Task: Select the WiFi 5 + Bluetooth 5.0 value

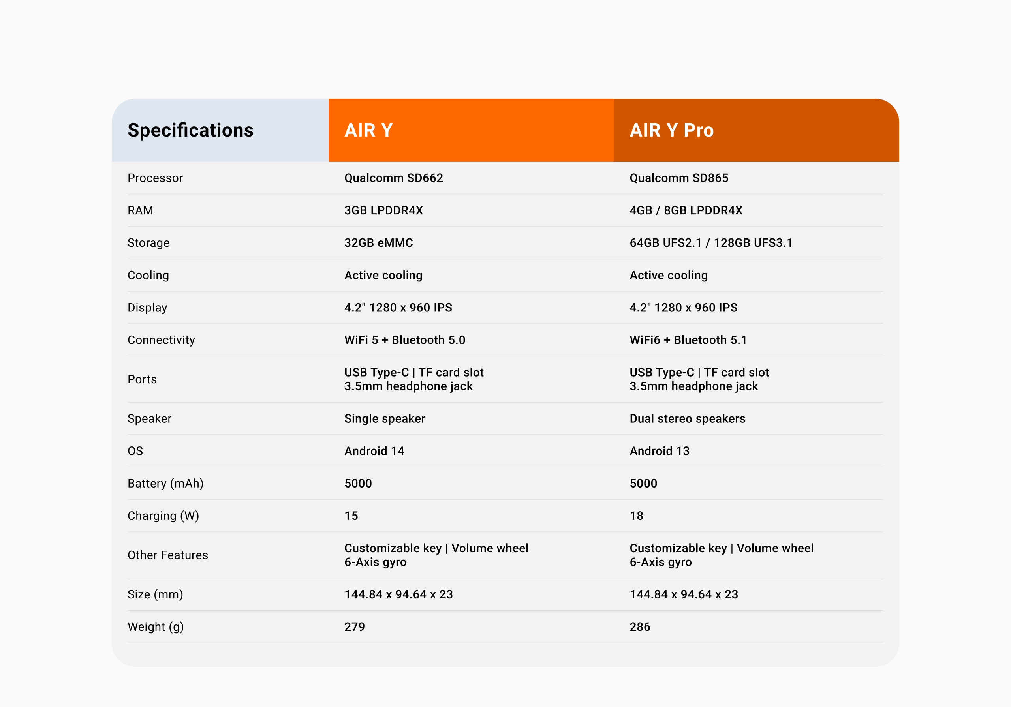Action: tap(405, 340)
